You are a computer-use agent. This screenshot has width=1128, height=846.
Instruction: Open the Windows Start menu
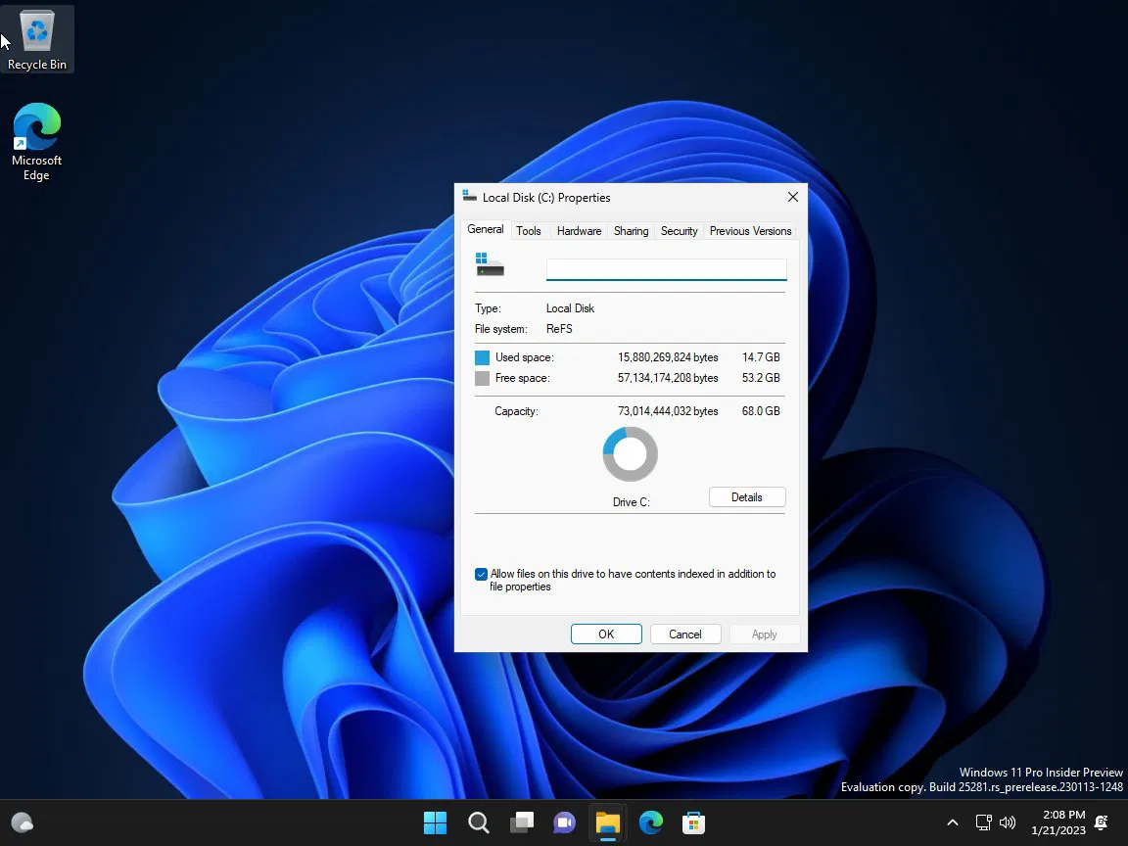click(435, 822)
